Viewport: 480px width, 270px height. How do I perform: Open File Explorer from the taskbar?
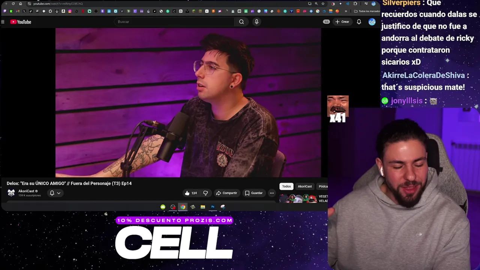pyautogui.click(x=203, y=207)
